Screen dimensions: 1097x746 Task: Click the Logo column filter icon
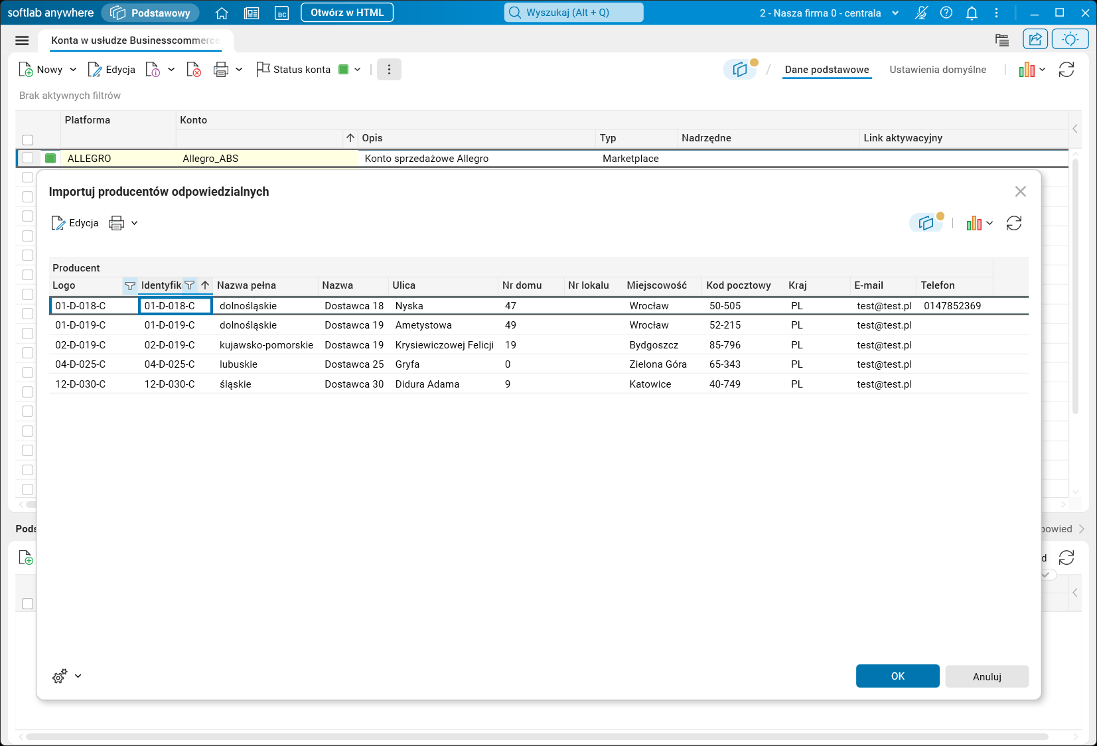coord(130,285)
